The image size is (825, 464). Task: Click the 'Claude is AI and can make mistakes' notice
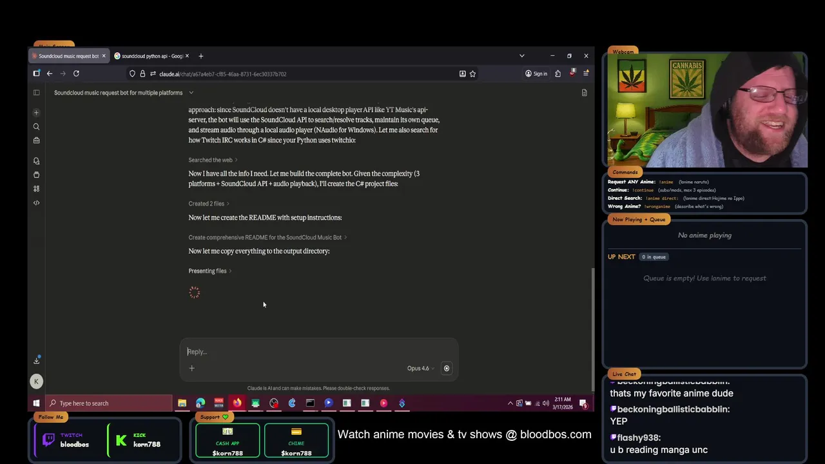coord(318,388)
